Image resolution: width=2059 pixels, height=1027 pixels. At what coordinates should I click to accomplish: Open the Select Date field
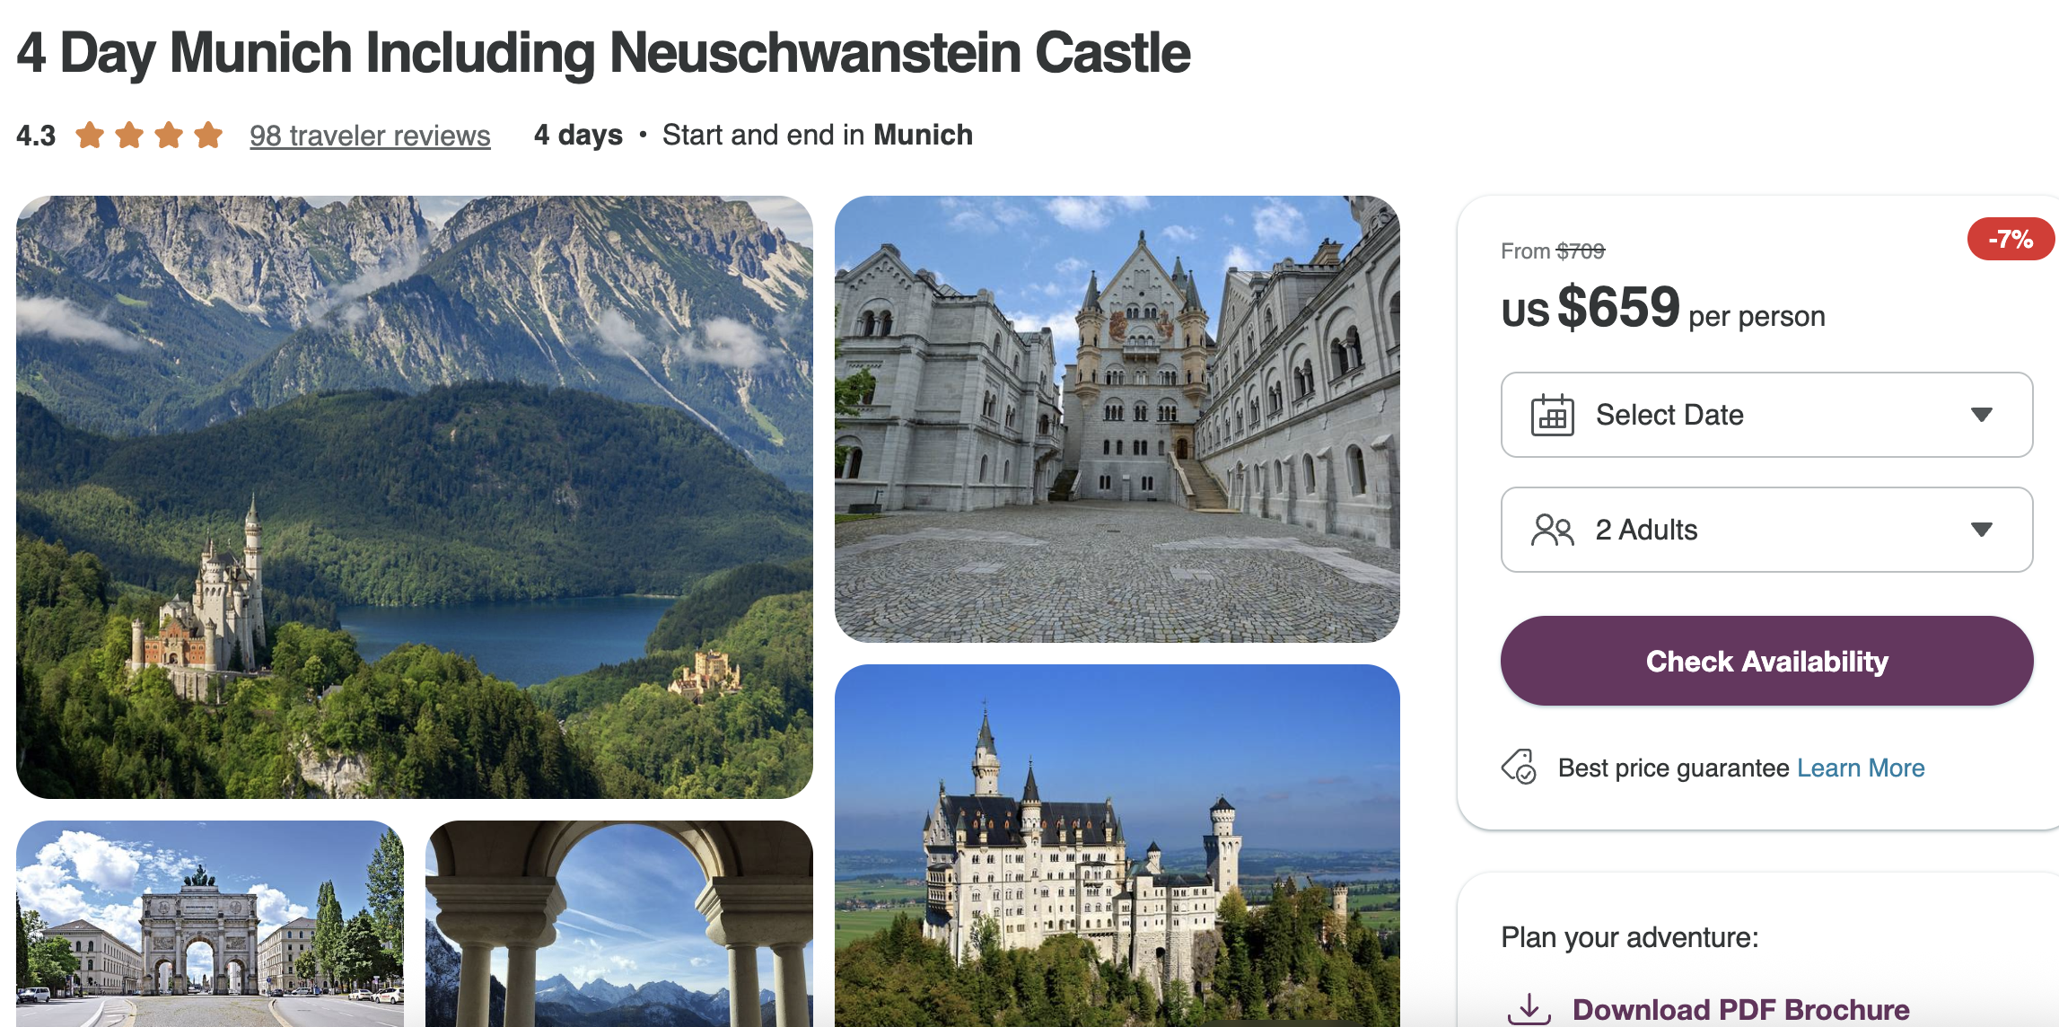pyautogui.click(x=1765, y=415)
